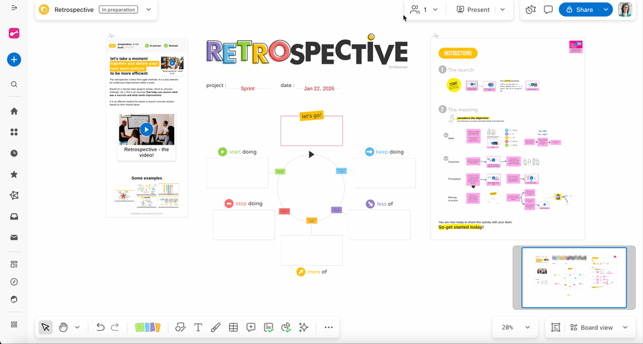Select the project field 'Sprint'
This screenshot has width=643, height=344.
pos(248,88)
